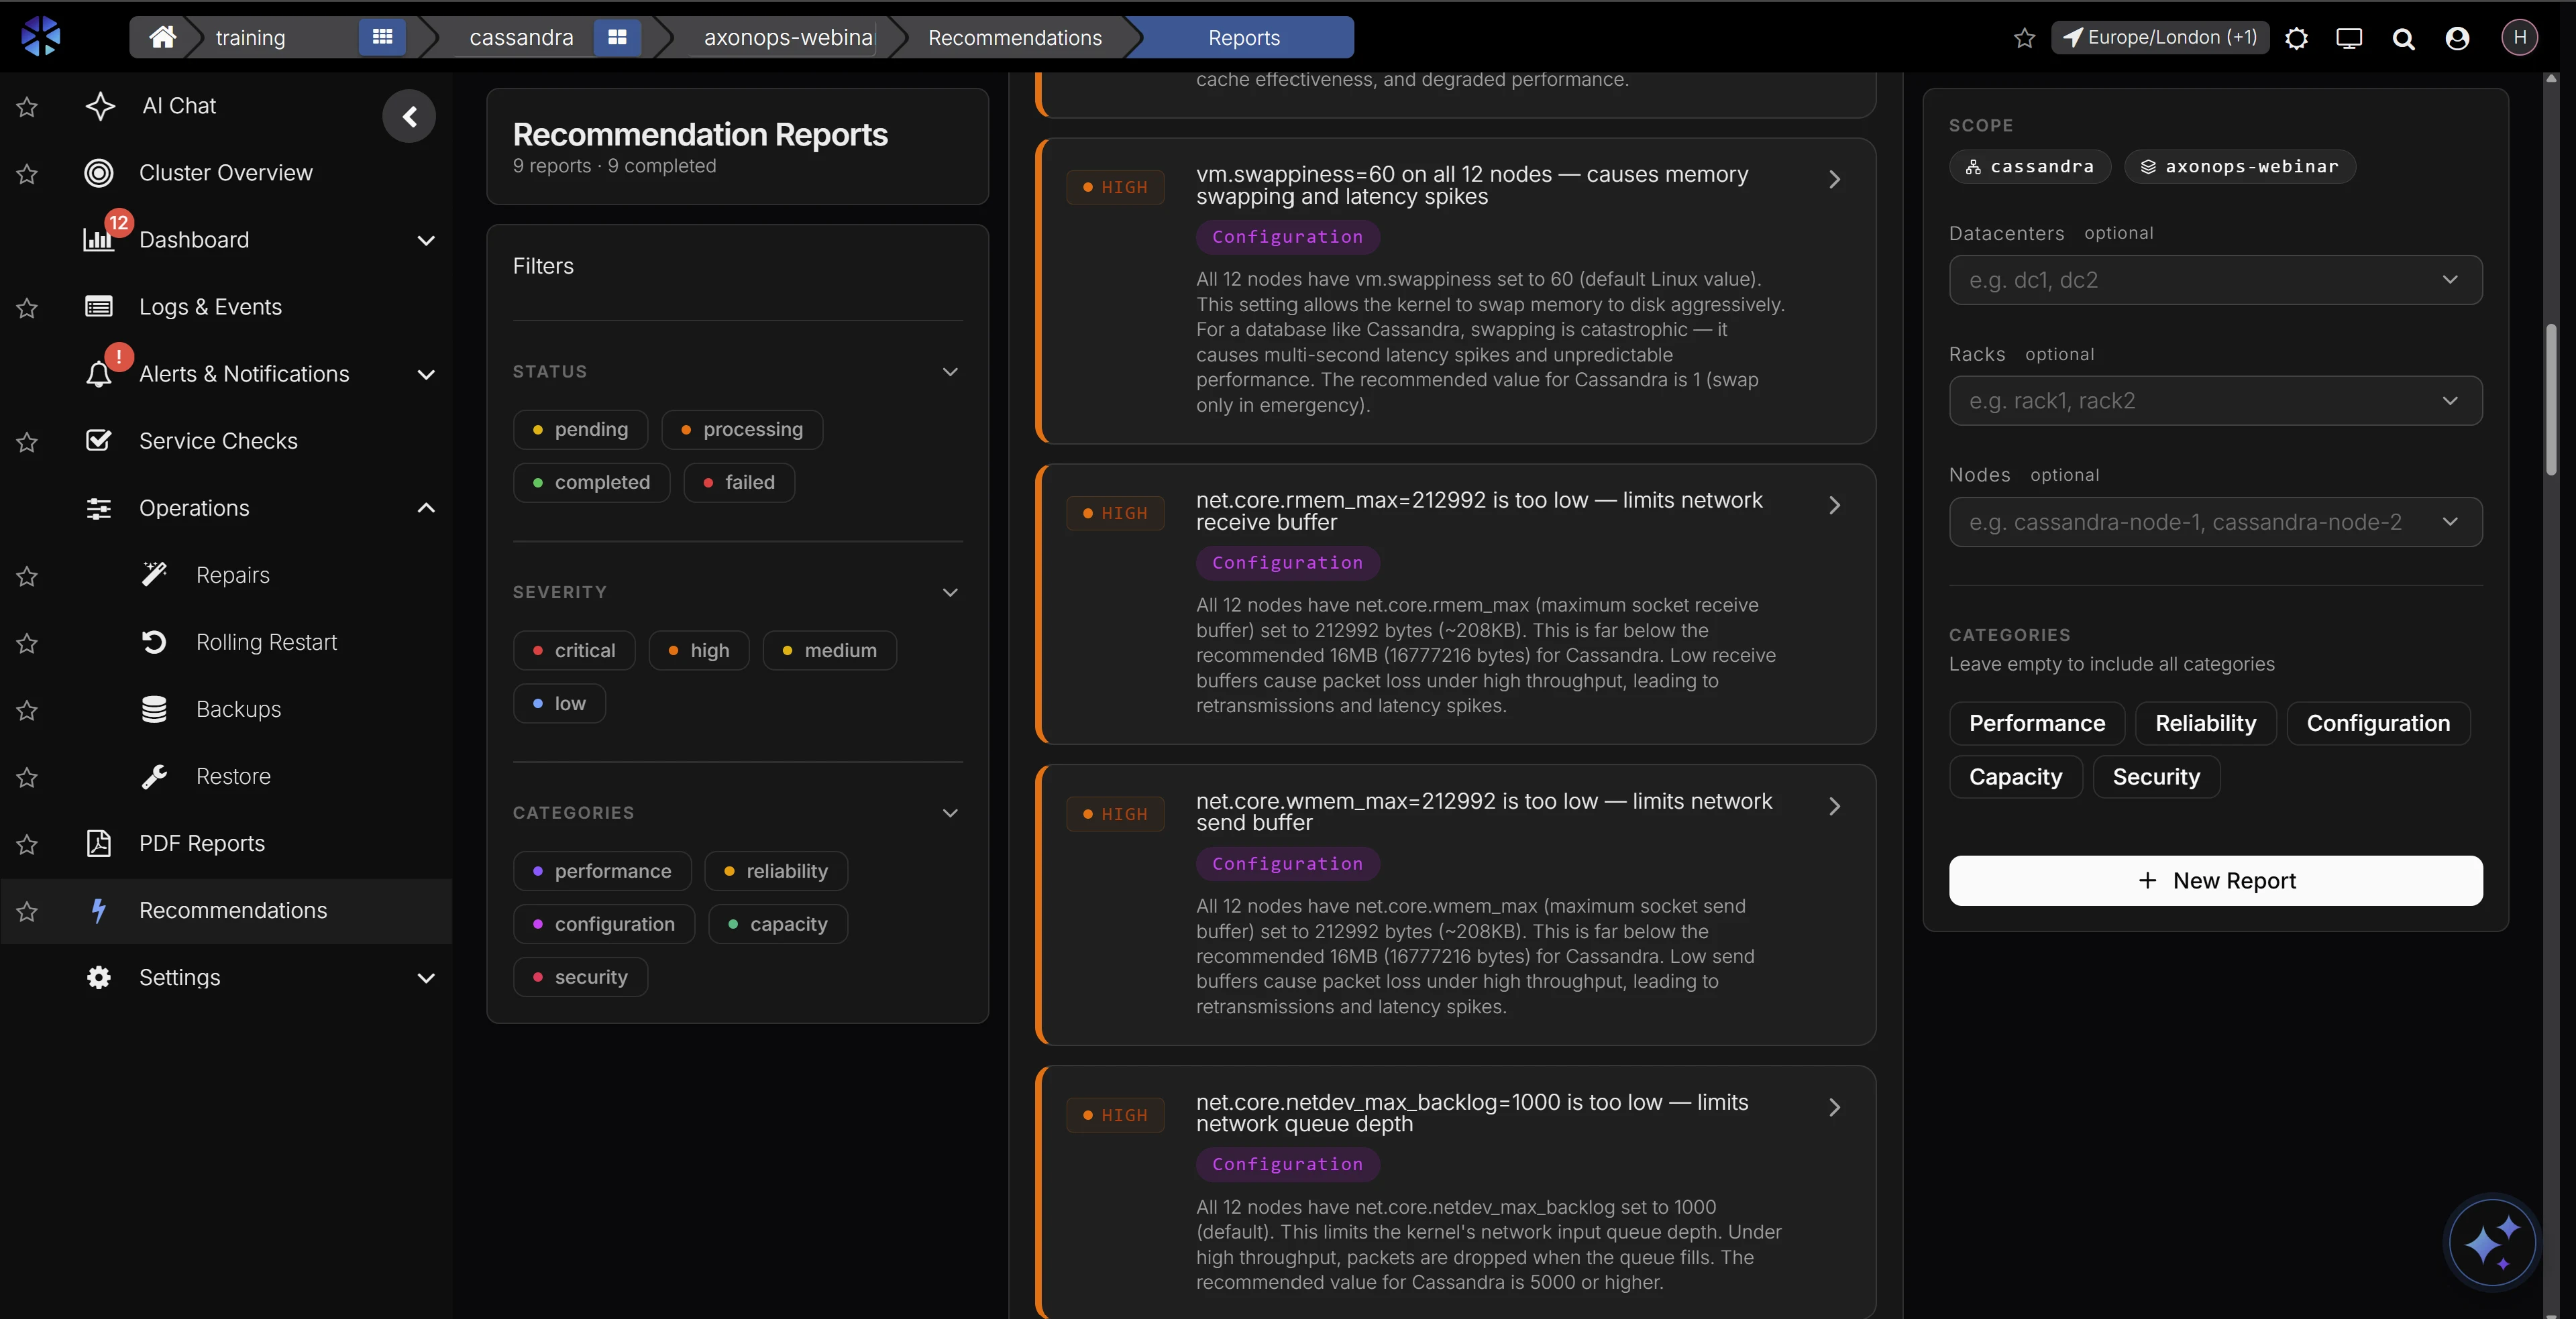Click the Cluster Overview target icon
Viewport: 2576px width, 1319px height.
tap(98, 173)
